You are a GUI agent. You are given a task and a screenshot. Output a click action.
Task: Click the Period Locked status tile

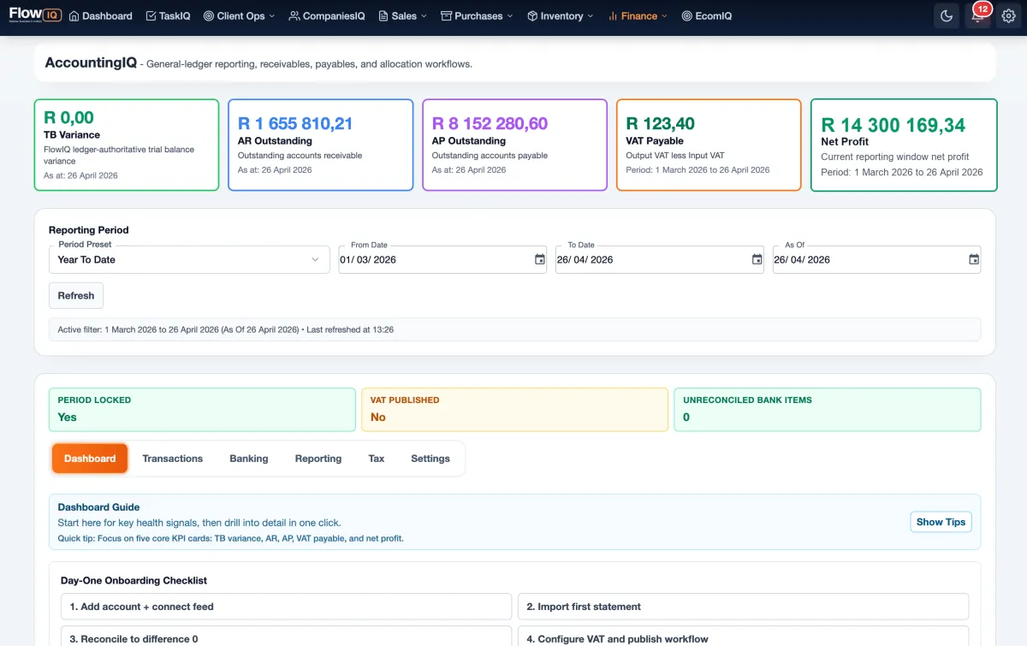tap(203, 410)
